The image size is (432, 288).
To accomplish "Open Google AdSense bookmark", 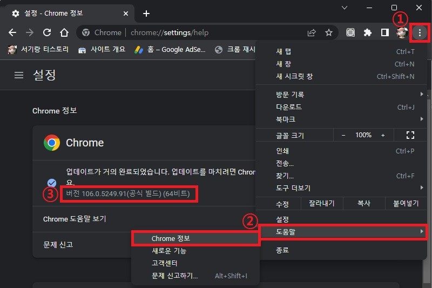I will pos(170,50).
